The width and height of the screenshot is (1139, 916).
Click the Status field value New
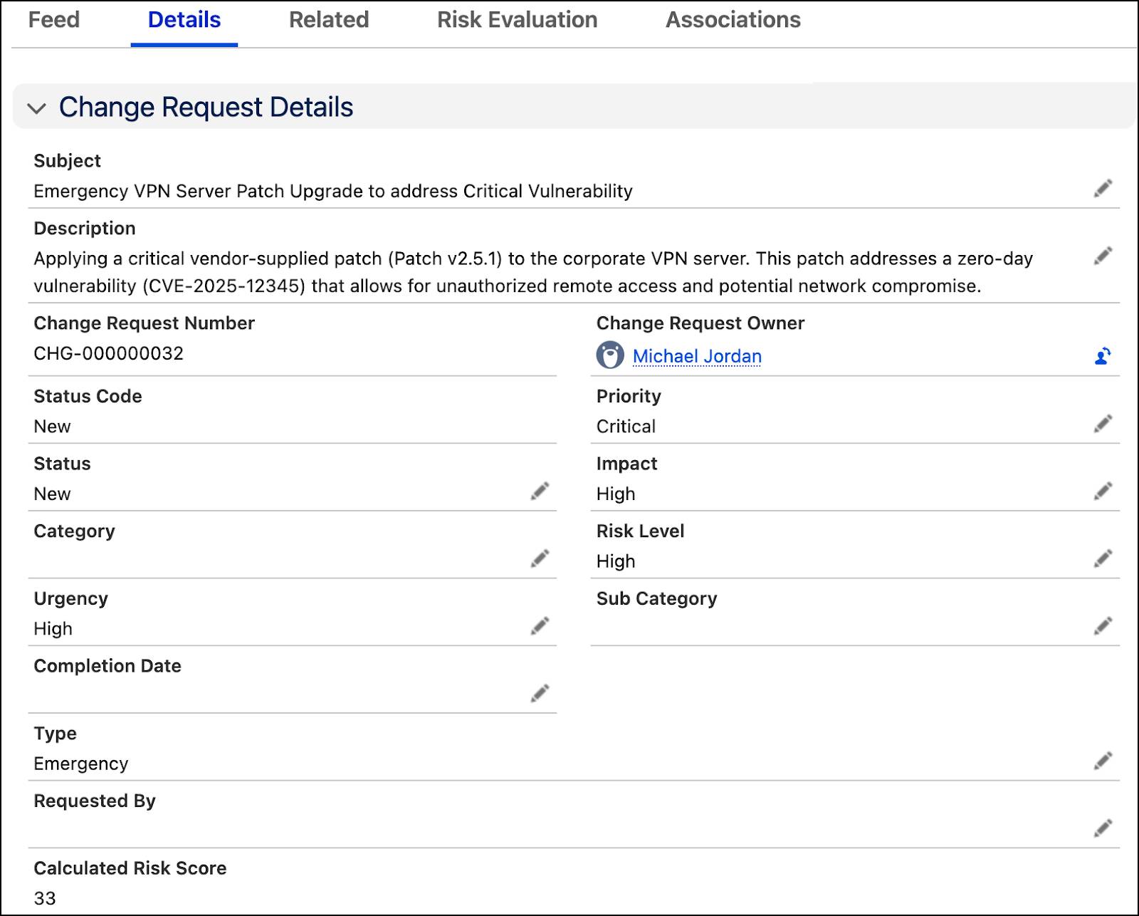[52, 494]
